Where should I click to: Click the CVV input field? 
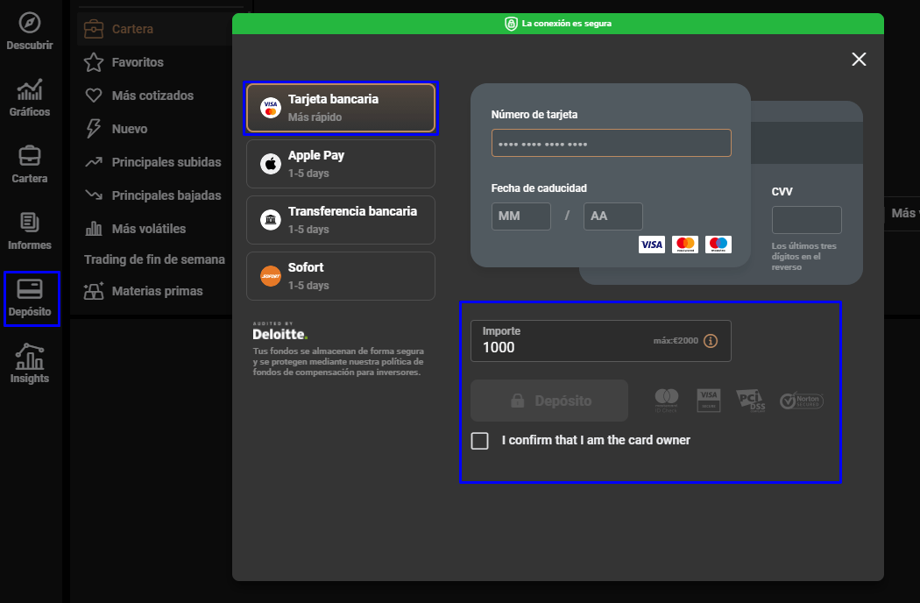(806, 220)
